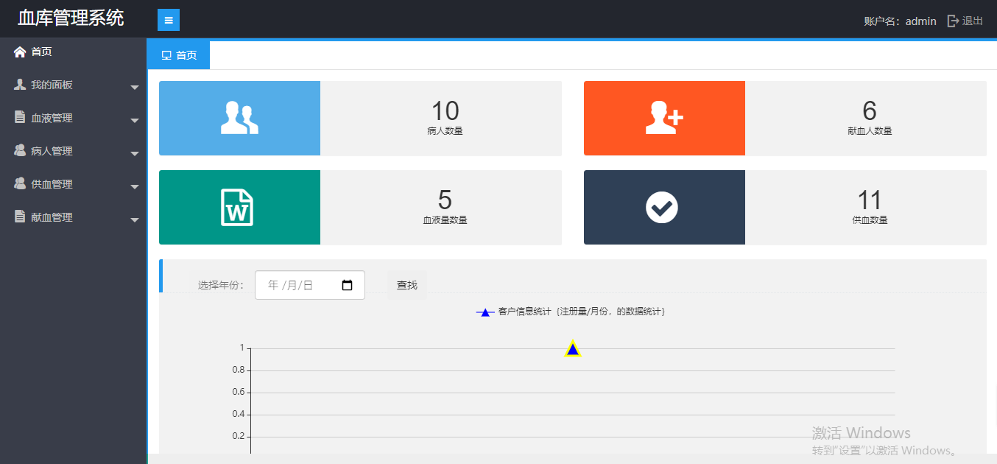Viewport: 997px width, 464px height.
Task: Click the 查找 search button
Action: [407, 285]
